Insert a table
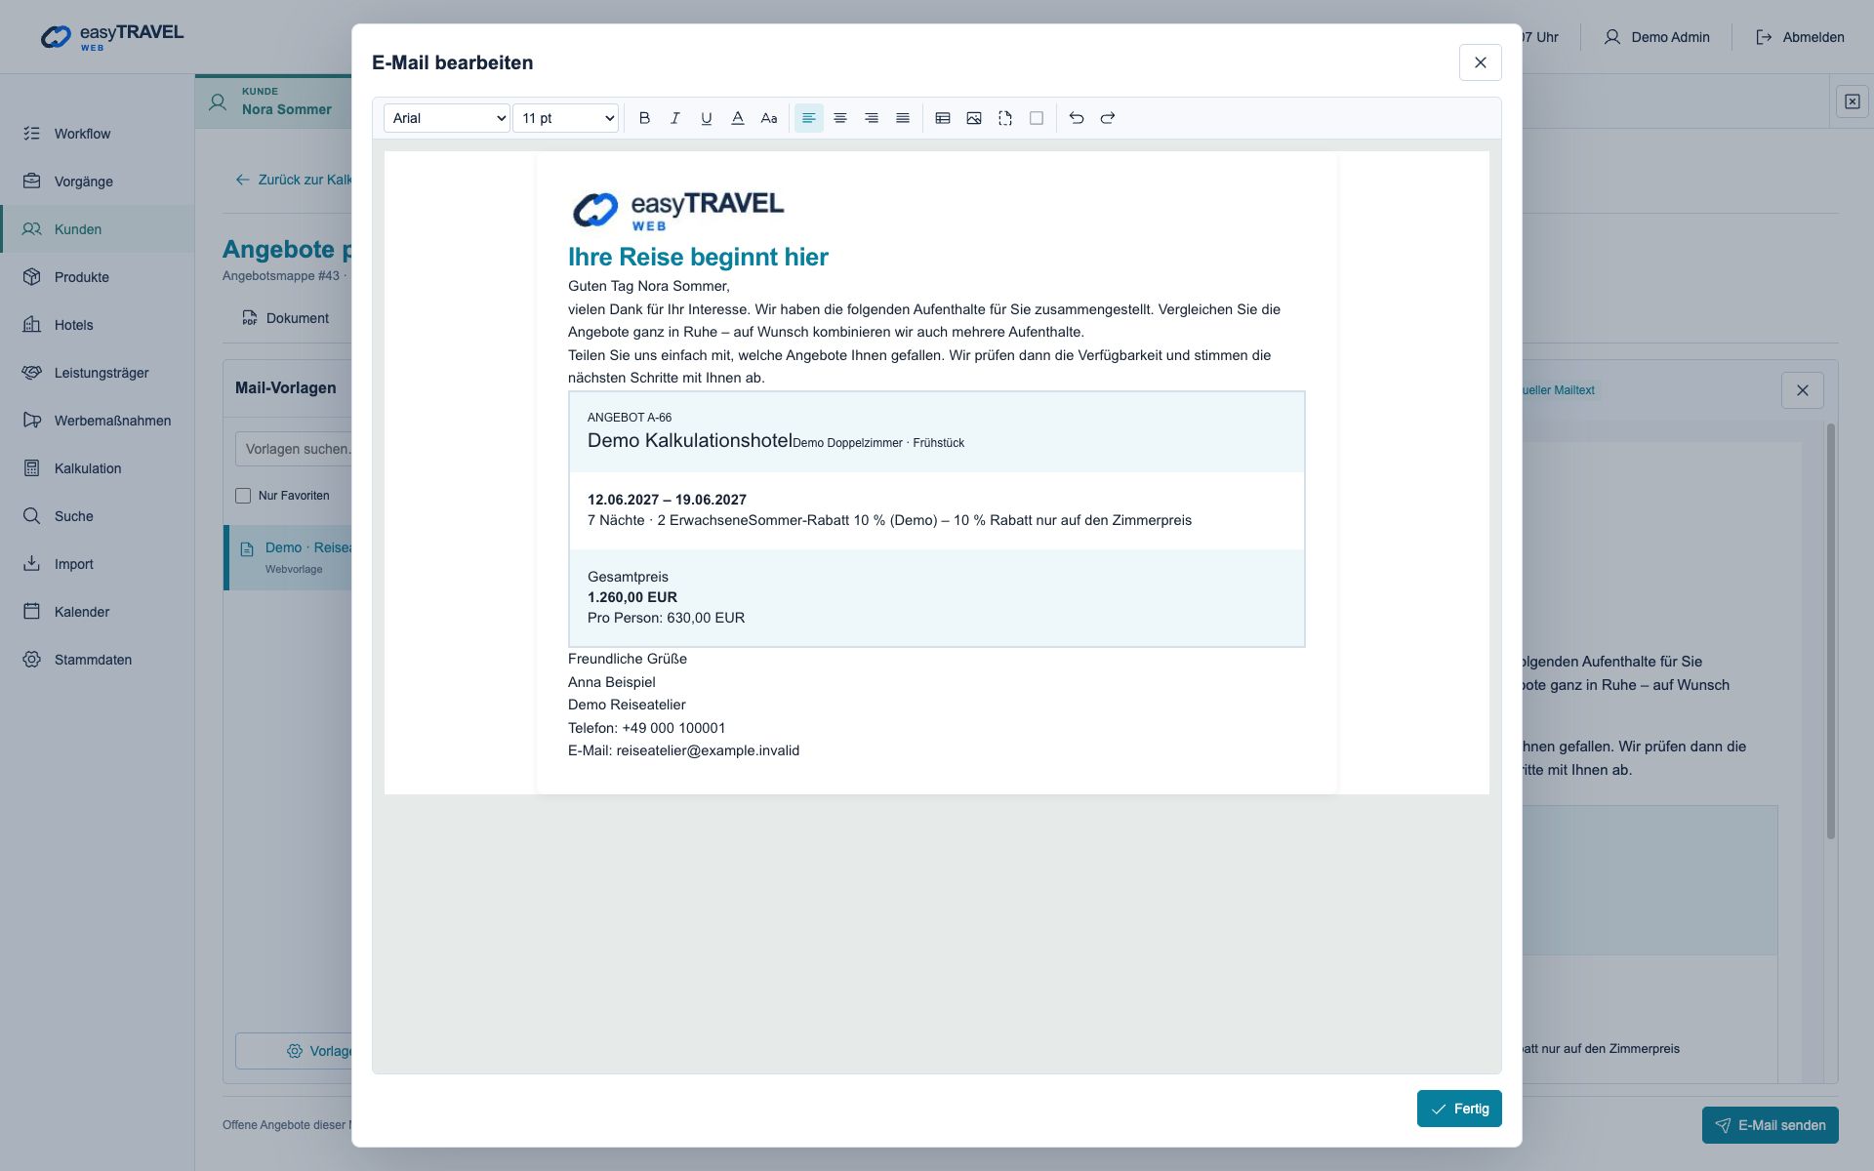Viewport: 1874px width, 1171px height. [x=943, y=118]
